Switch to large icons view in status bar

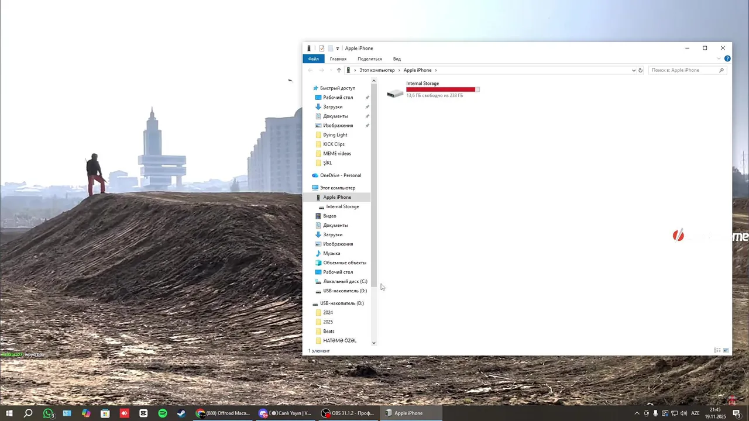tap(726, 351)
